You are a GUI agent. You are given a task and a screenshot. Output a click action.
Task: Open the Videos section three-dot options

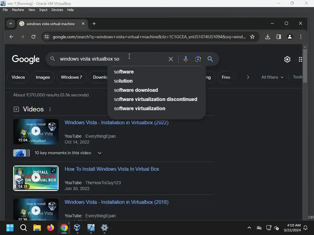50,109
